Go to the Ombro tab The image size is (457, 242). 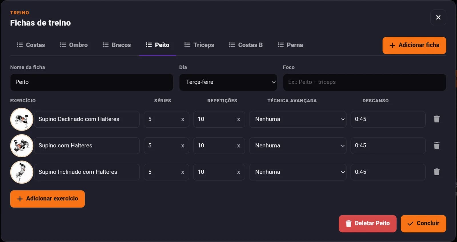coord(74,45)
